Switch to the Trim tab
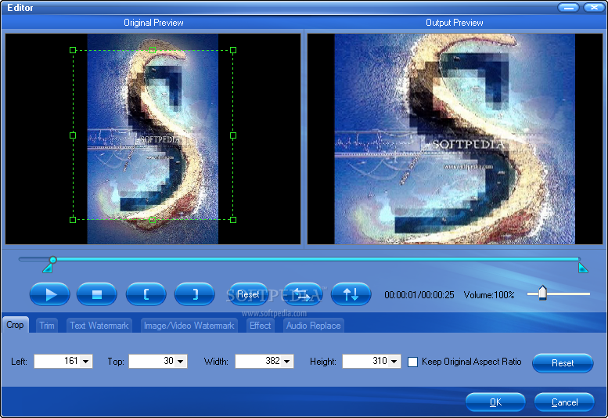The image size is (608, 418). [47, 326]
